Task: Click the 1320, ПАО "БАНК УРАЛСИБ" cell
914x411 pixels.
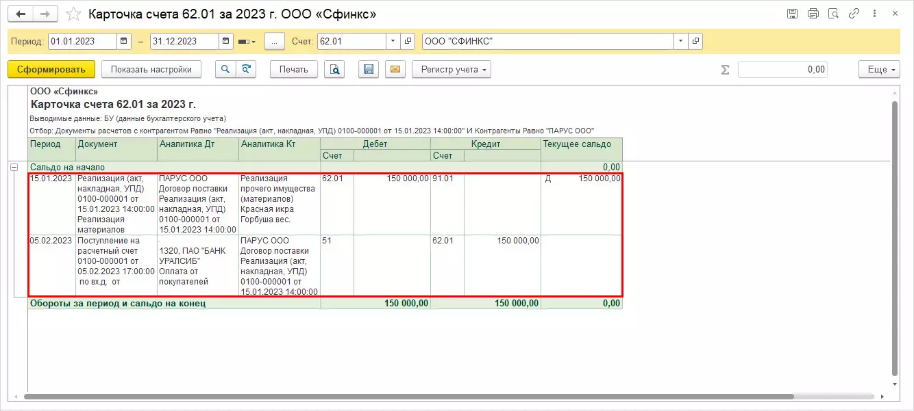Action: click(198, 266)
